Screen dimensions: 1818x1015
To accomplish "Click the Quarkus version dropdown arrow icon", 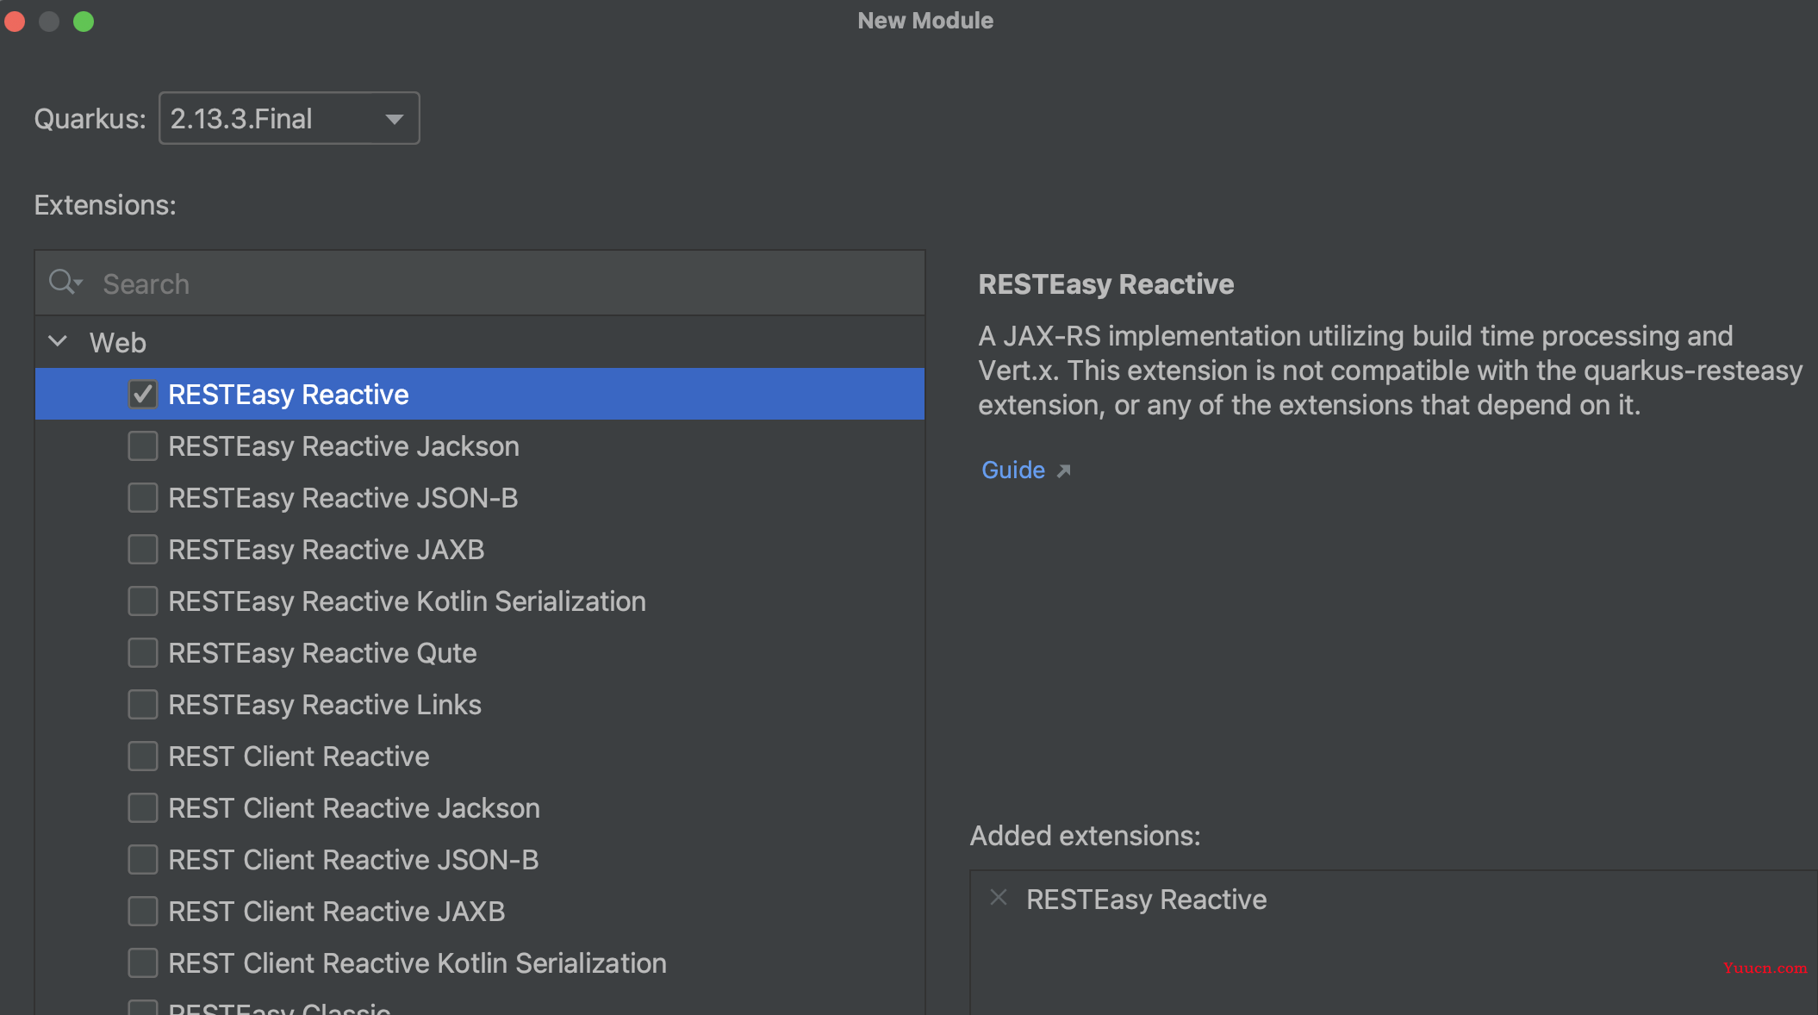I will pyautogui.click(x=395, y=119).
